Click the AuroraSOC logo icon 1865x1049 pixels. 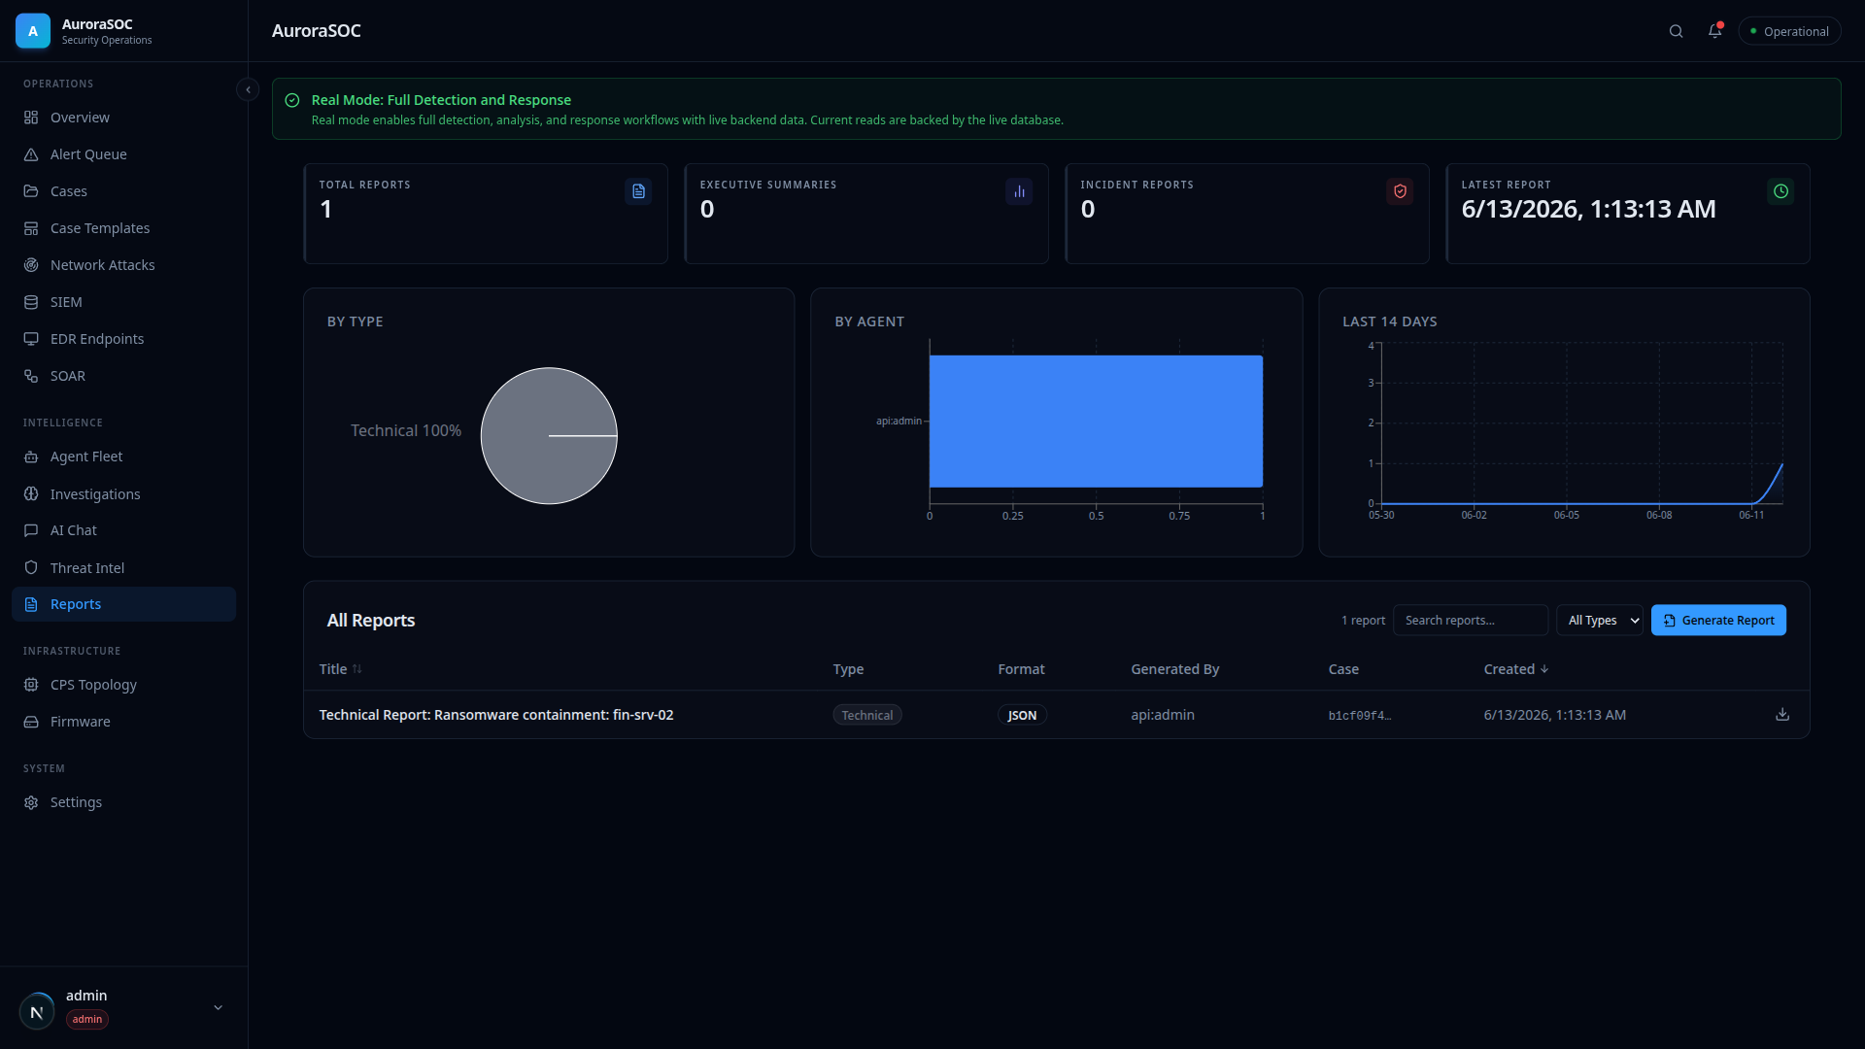click(32, 31)
